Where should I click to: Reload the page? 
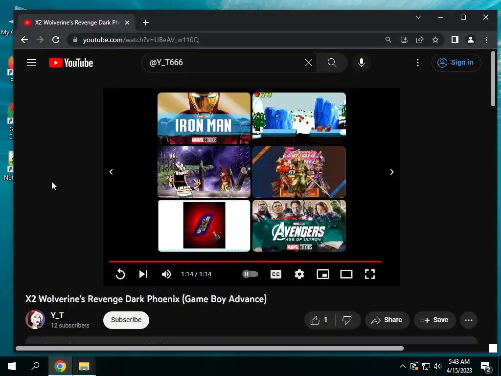[x=56, y=40]
